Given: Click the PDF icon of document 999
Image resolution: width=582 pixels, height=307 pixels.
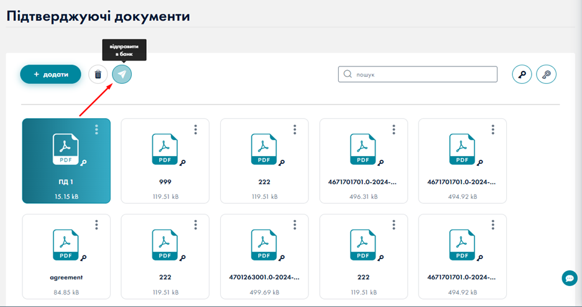Looking at the screenshot, I should coord(164,150).
